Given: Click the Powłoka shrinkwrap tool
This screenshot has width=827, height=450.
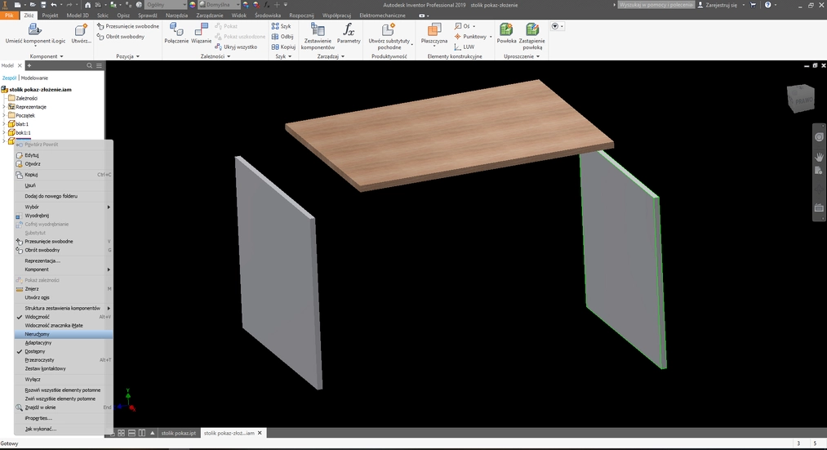Looking at the screenshot, I should pyautogui.click(x=506, y=34).
